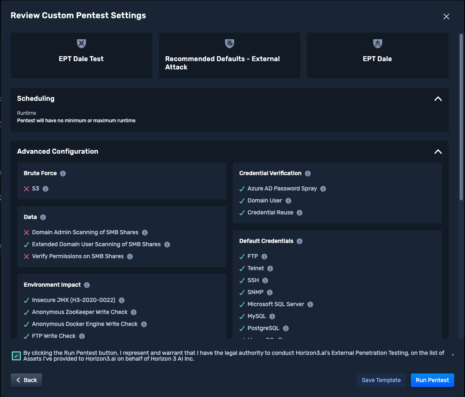Click info icon next to Brute Force

click(63, 174)
